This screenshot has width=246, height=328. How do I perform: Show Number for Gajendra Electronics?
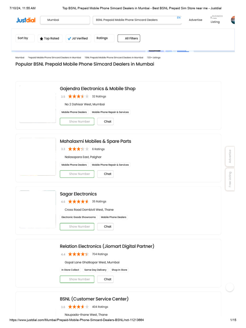[77, 121]
